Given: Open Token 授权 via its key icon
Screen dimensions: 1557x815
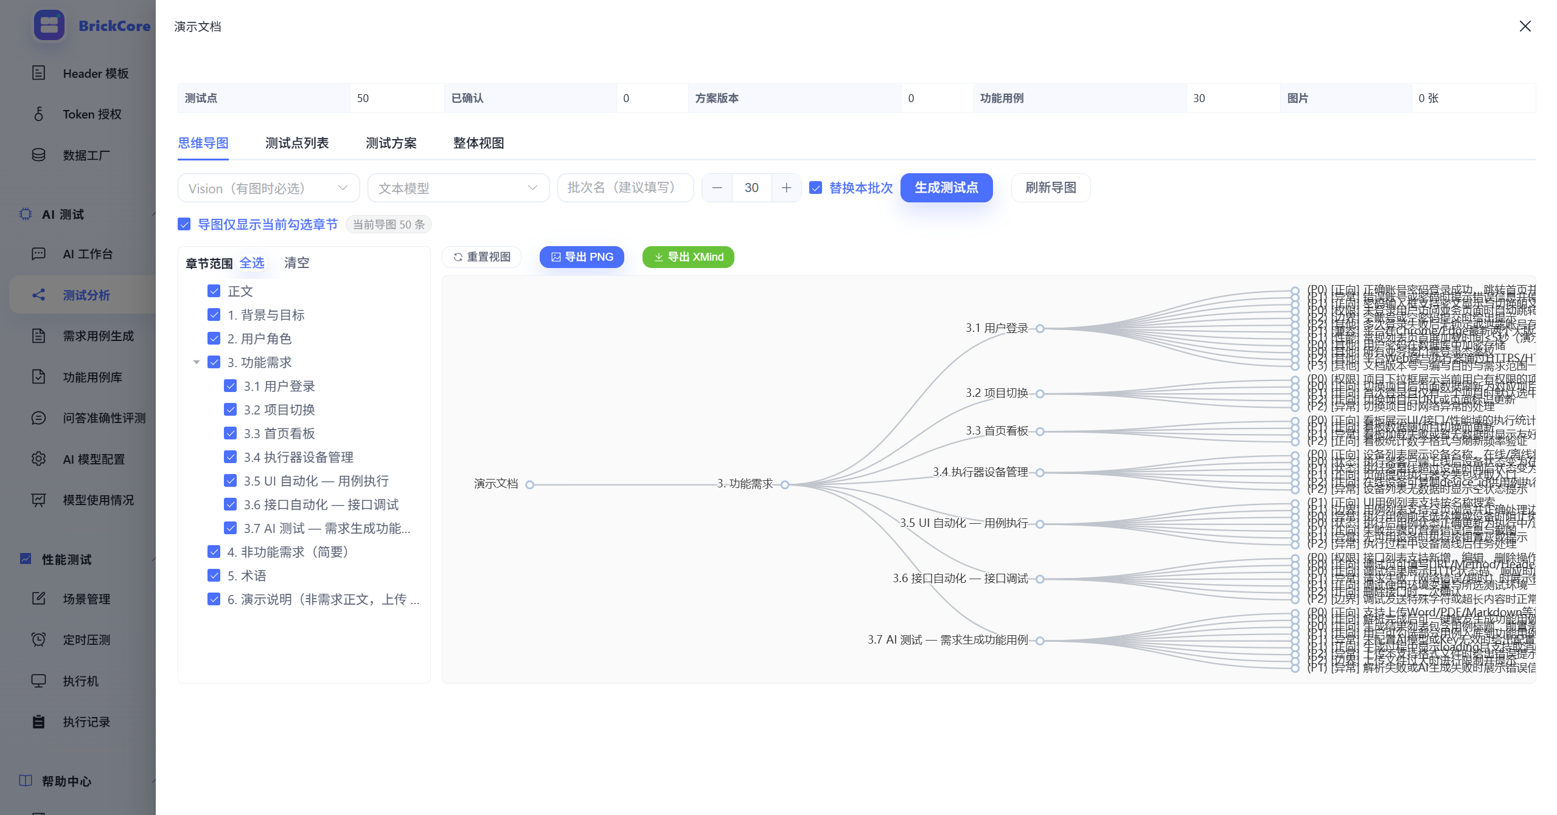Looking at the screenshot, I should [38, 114].
